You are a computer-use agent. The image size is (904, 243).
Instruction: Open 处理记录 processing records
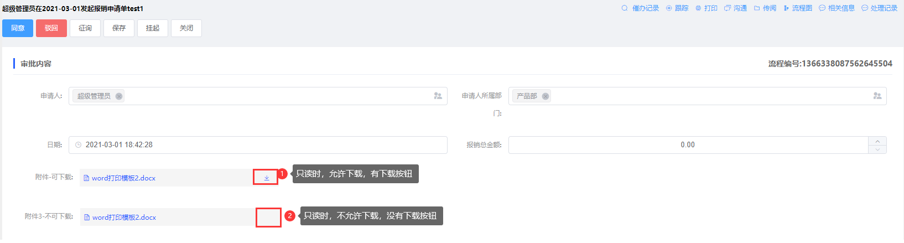click(880, 8)
